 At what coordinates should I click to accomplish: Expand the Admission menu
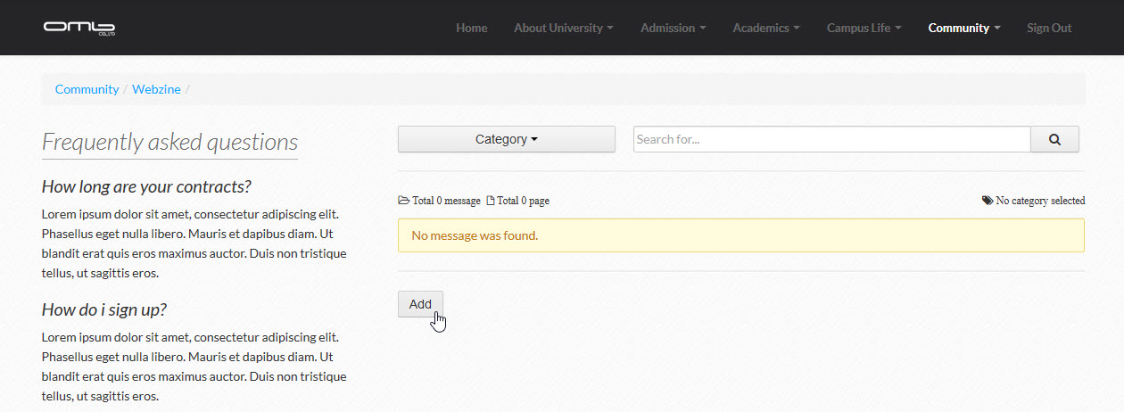[x=674, y=28]
